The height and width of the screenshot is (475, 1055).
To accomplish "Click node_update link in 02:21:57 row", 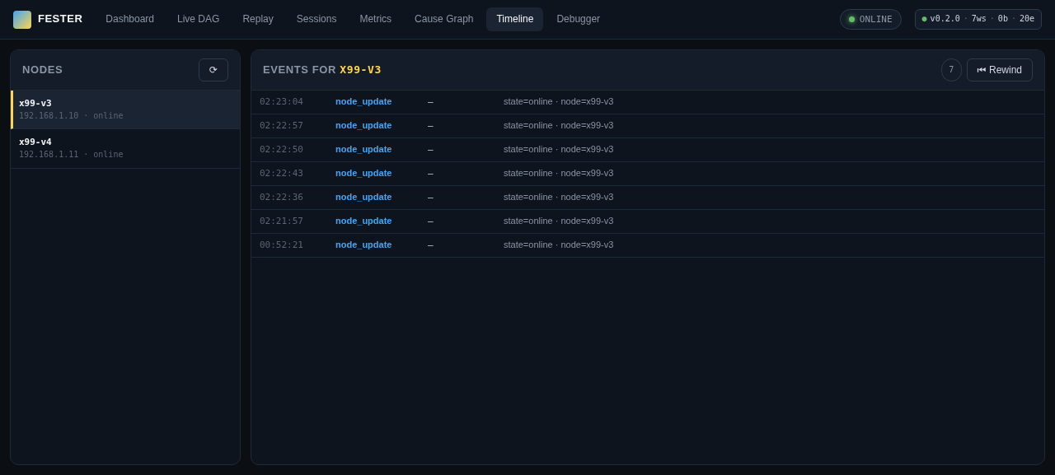I will click(x=363, y=221).
